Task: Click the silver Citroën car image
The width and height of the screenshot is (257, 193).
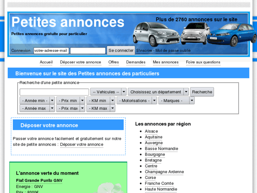Action: [x=157, y=34]
